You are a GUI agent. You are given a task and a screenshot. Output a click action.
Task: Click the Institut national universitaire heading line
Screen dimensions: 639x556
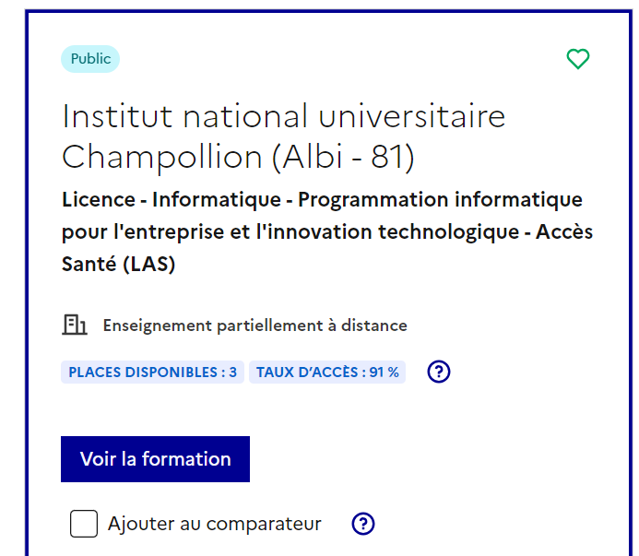284,117
